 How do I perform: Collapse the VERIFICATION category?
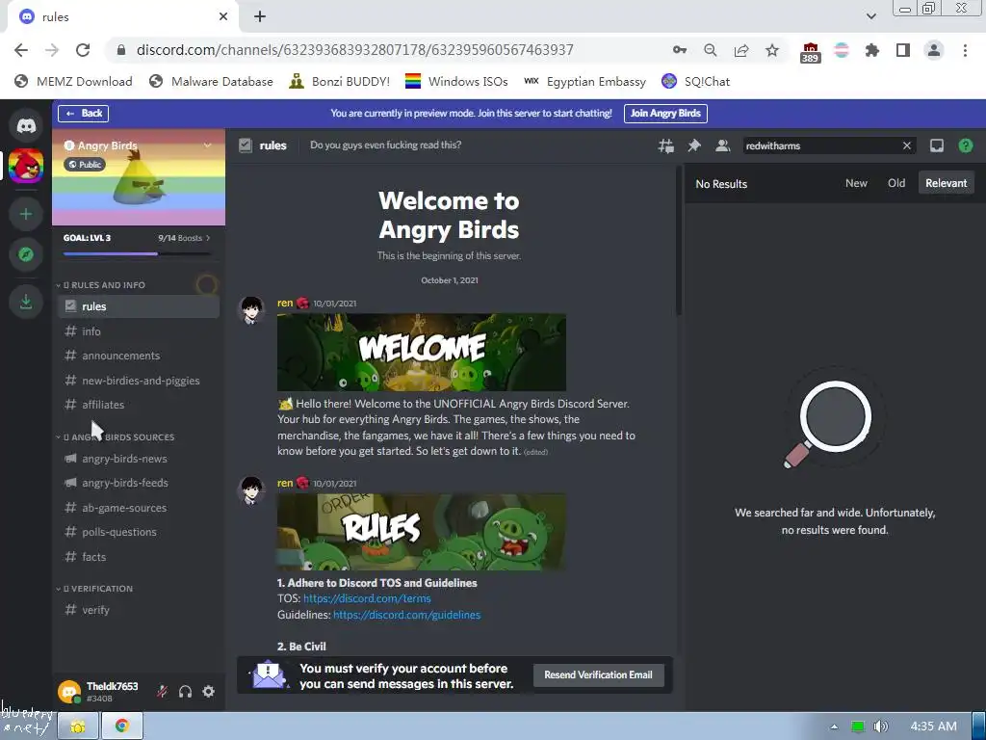tap(97, 589)
